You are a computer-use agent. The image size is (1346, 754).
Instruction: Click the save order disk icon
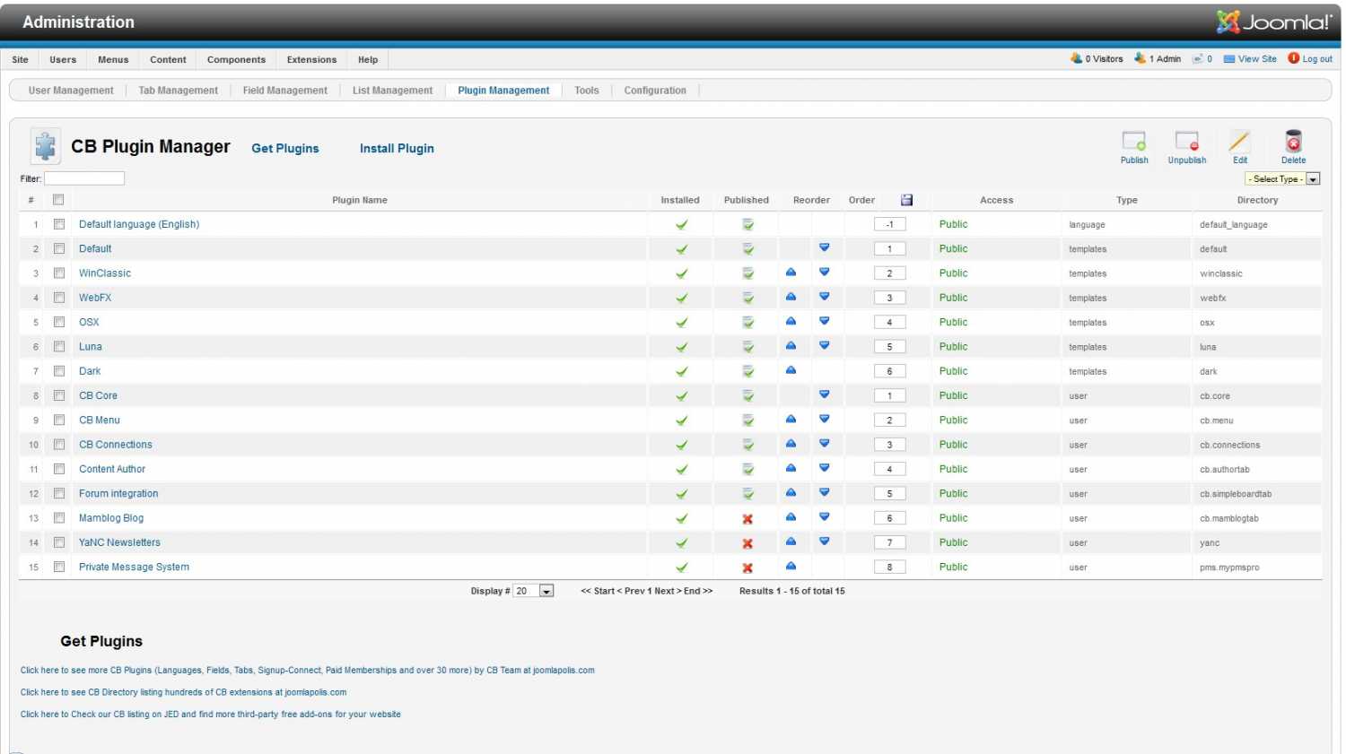point(906,200)
